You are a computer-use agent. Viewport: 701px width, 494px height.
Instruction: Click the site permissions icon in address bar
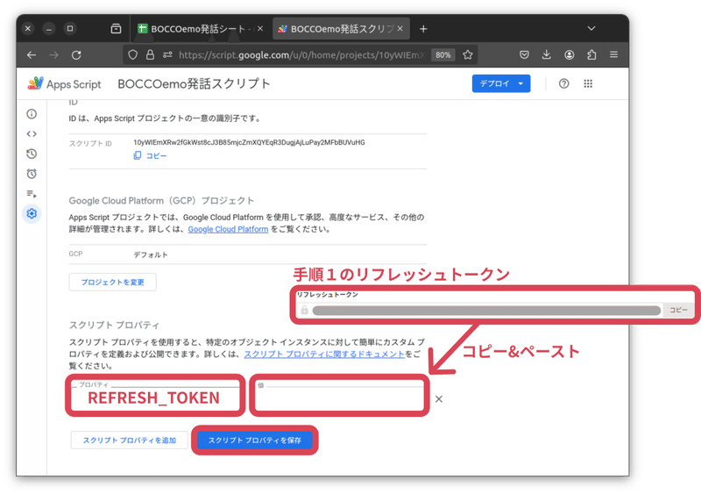point(167,54)
